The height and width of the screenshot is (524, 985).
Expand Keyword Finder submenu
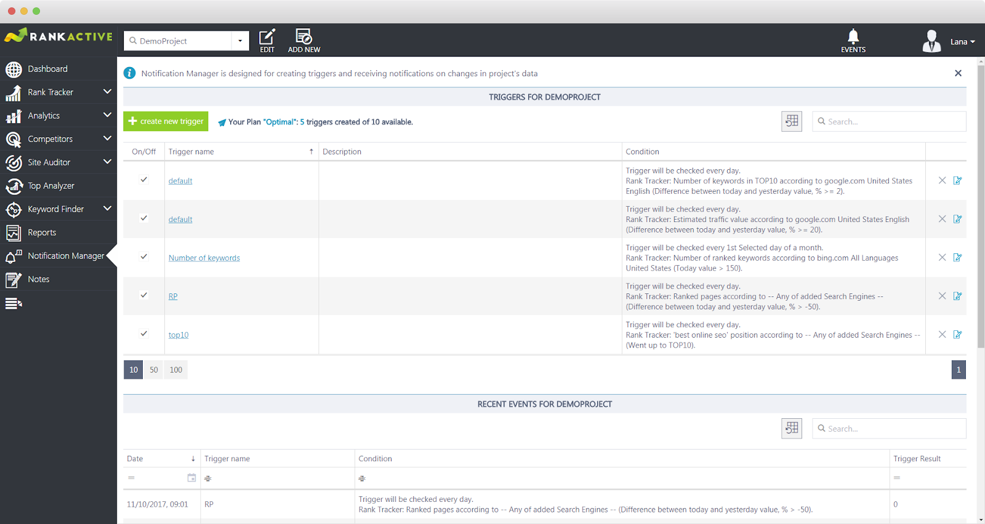click(107, 208)
